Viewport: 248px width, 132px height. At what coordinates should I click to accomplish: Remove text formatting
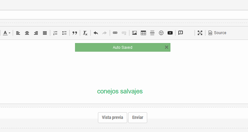(x=85, y=33)
